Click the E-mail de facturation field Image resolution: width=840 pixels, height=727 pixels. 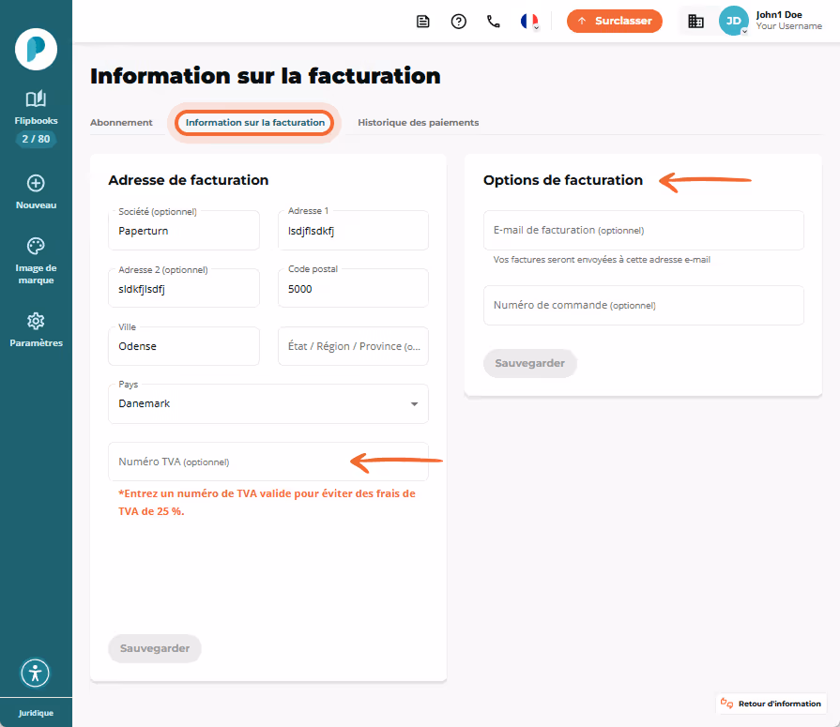point(644,230)
